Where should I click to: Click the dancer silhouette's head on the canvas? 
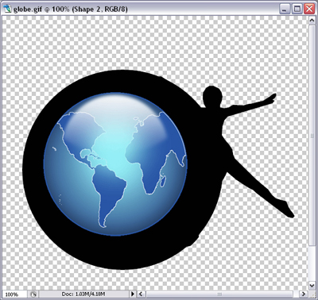(212, 97)
